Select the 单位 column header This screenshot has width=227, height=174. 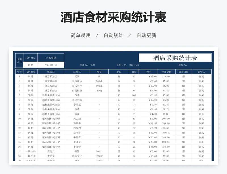pyautogui.click(x=119, y=72)
